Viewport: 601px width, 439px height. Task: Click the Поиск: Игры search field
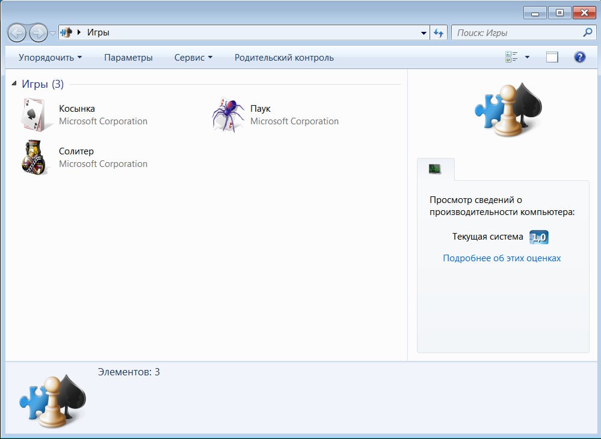516,33
